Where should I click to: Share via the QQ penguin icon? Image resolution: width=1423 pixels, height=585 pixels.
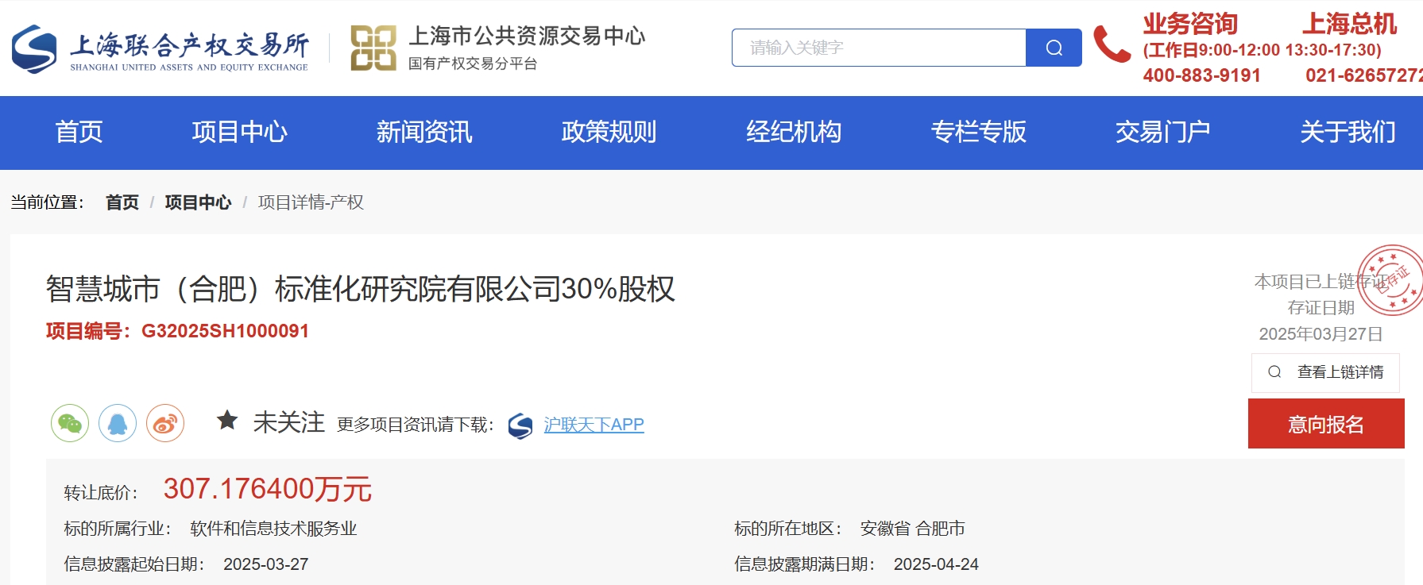click(118, 423)
